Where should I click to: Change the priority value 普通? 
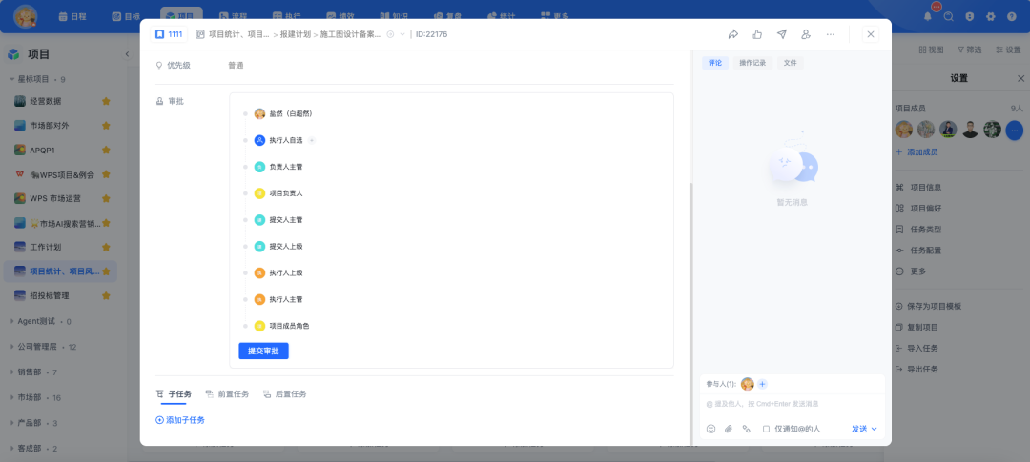tap(236, 66)
